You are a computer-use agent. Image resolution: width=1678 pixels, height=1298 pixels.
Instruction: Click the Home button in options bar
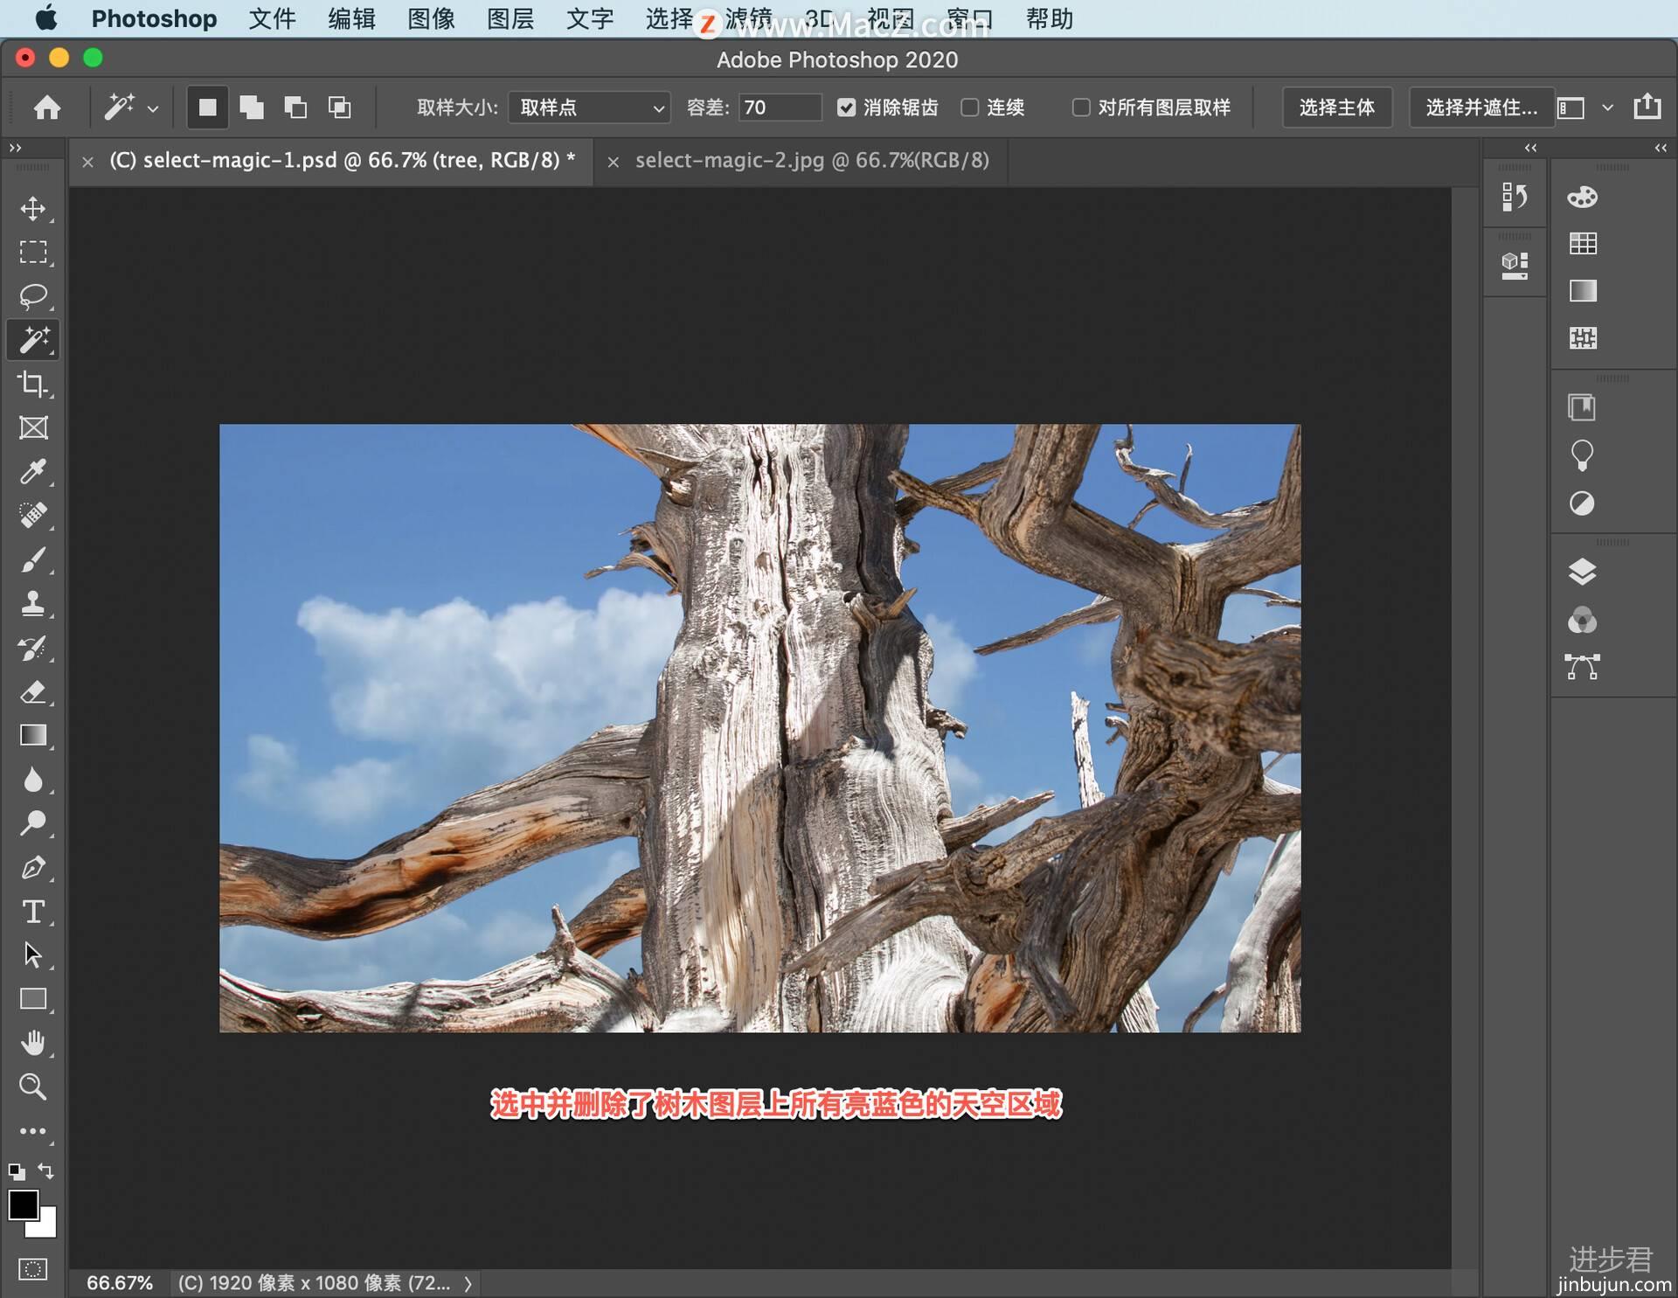tap(47, 108)
